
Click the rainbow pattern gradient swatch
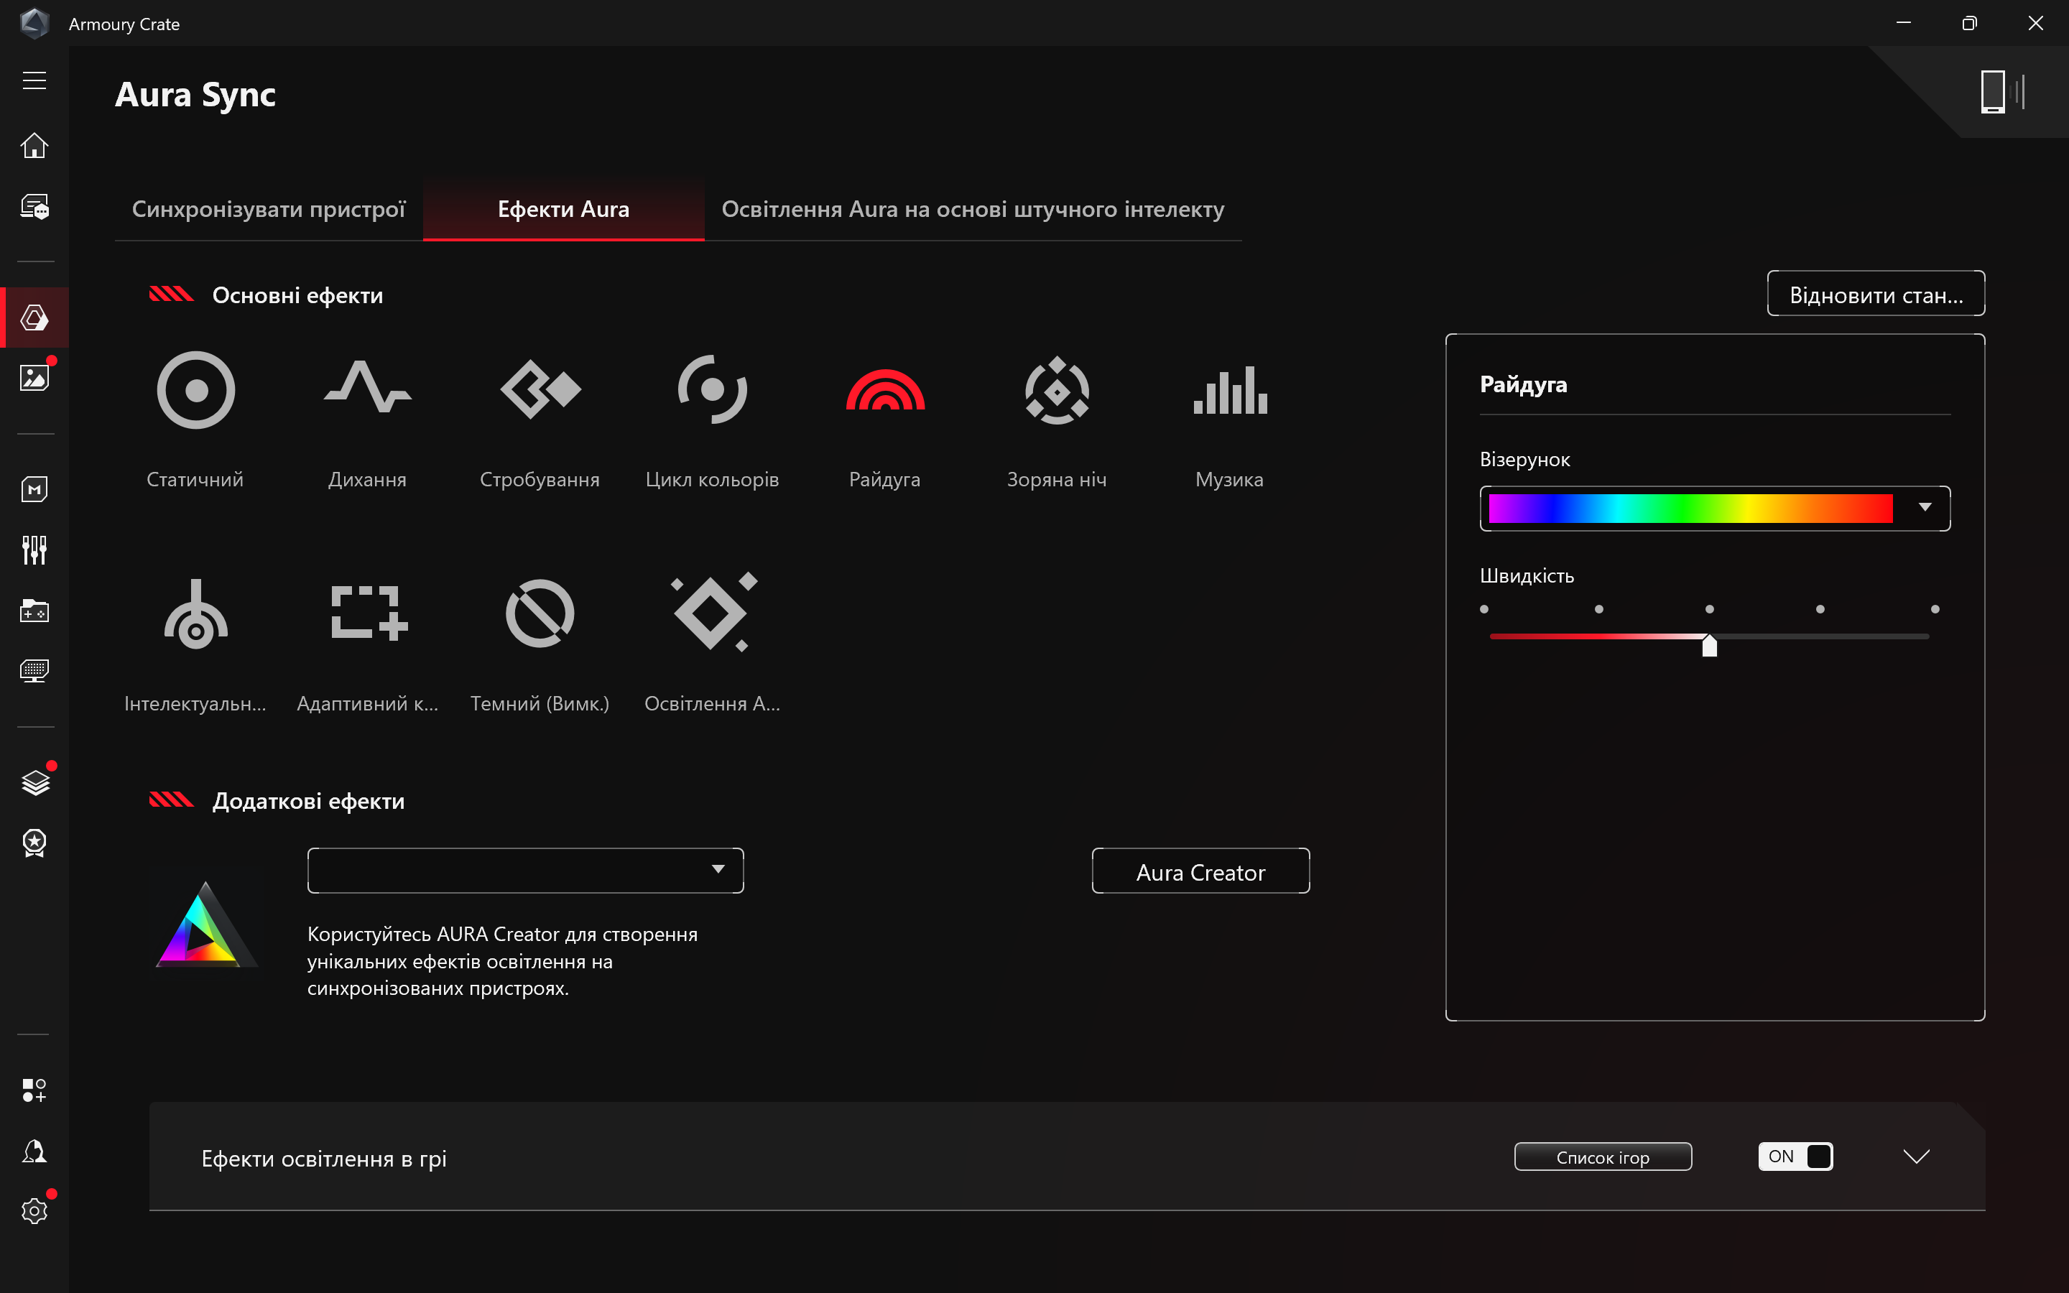(x=1690, y=508)
